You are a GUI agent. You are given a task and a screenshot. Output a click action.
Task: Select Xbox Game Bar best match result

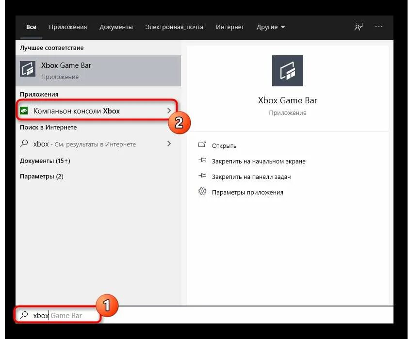(98, 71)
